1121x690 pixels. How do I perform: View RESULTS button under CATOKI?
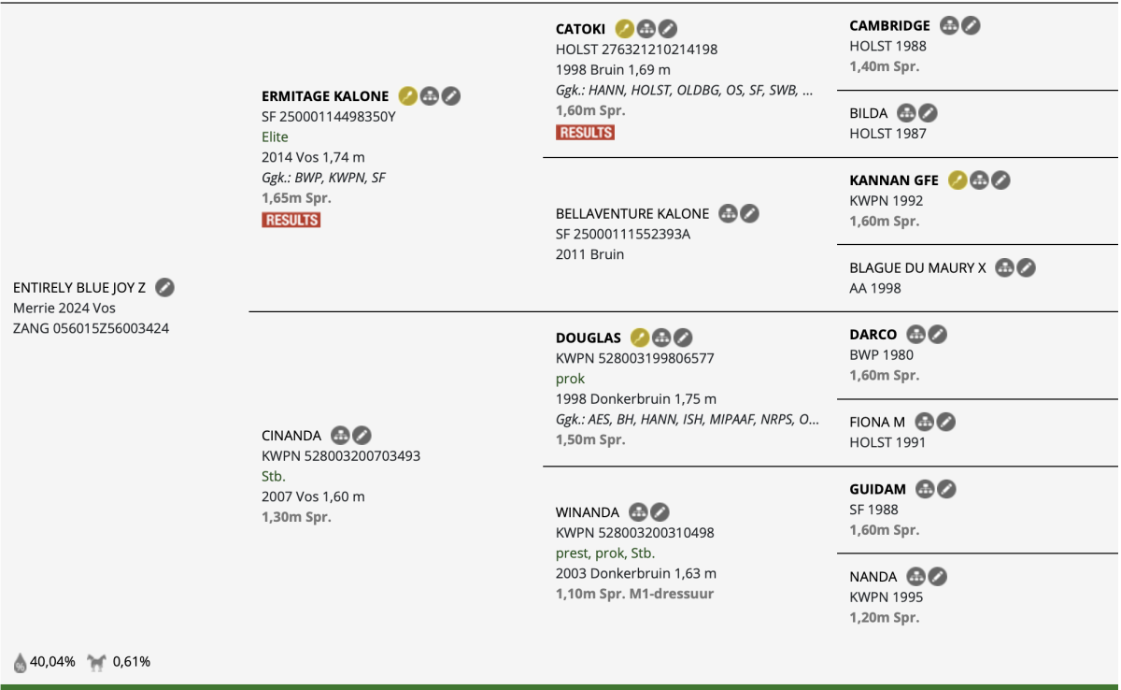(x=586, y=132)
